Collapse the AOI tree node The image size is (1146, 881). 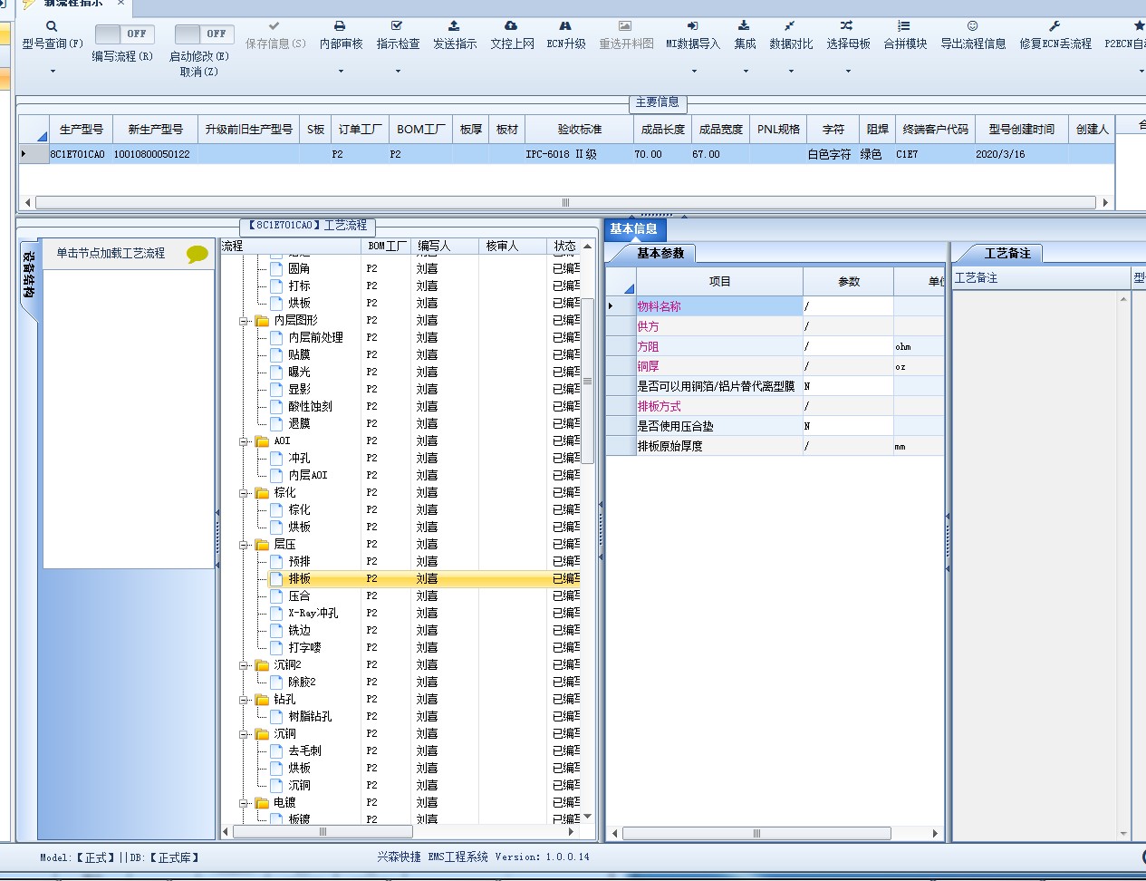coord(244,441)
